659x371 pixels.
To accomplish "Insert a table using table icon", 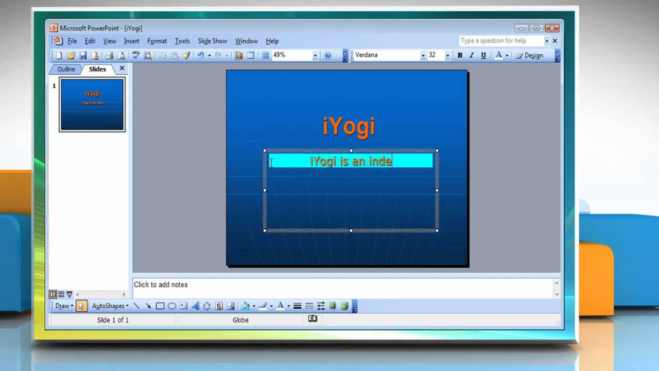I will pos(251,55).
